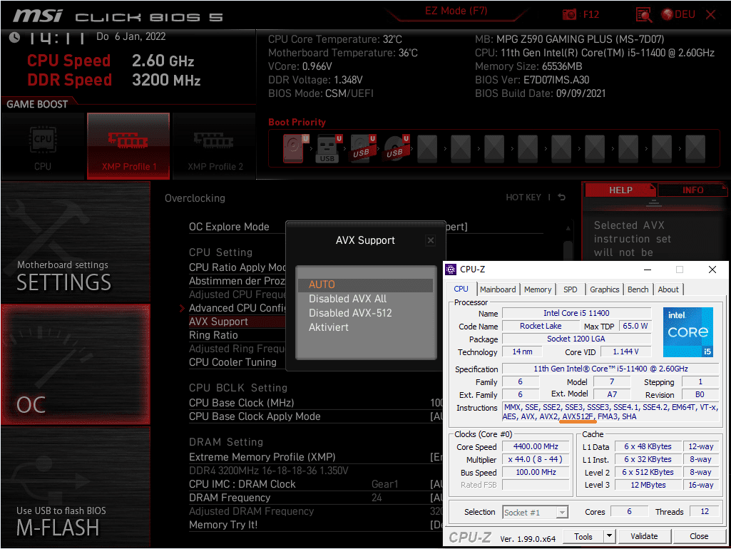The width and height of the screenshot is (731, 549).
Task: Select the hard disk boot priority icon
Action: click(295, 148)
